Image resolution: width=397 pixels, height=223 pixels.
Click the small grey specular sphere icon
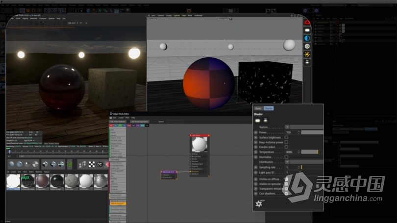tap(27, 164)
